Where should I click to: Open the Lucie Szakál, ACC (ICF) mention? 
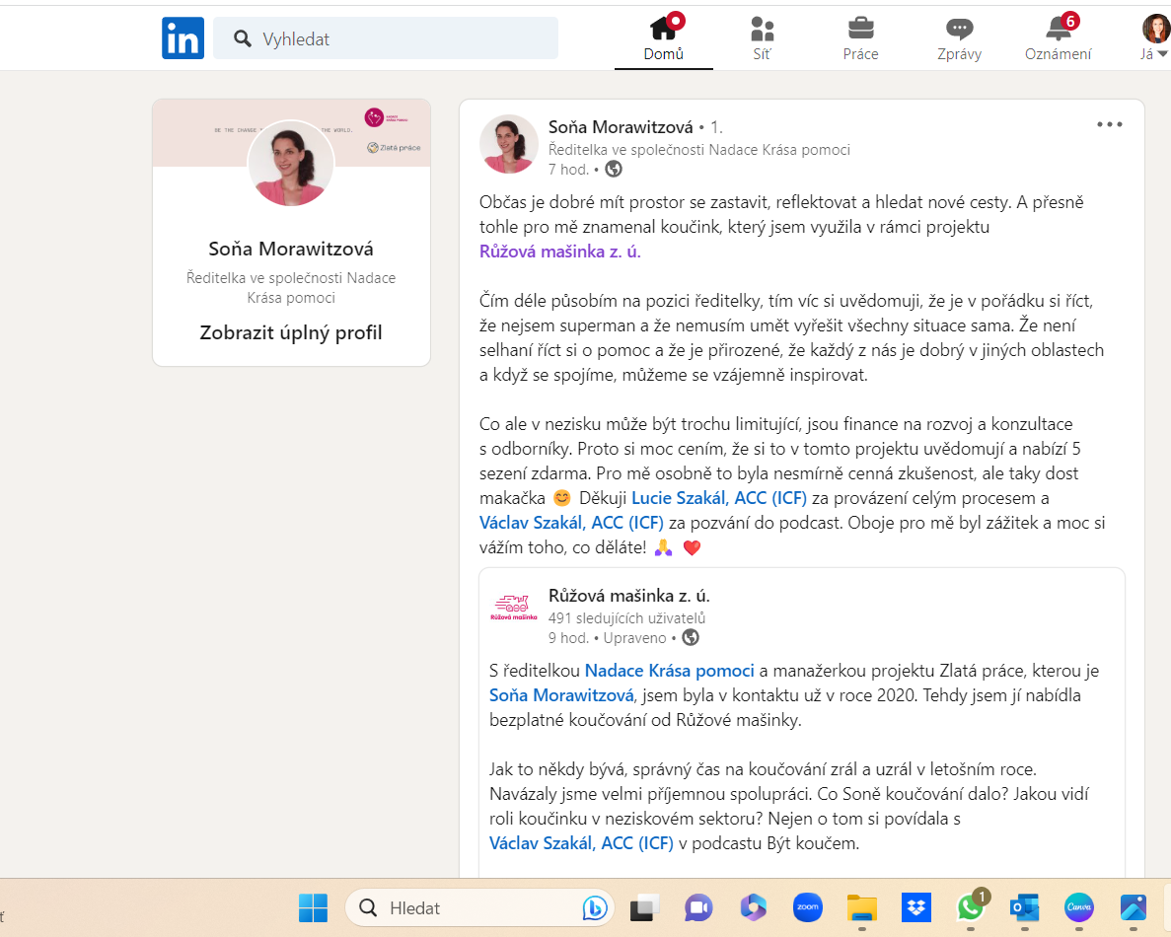click(719, 498)
